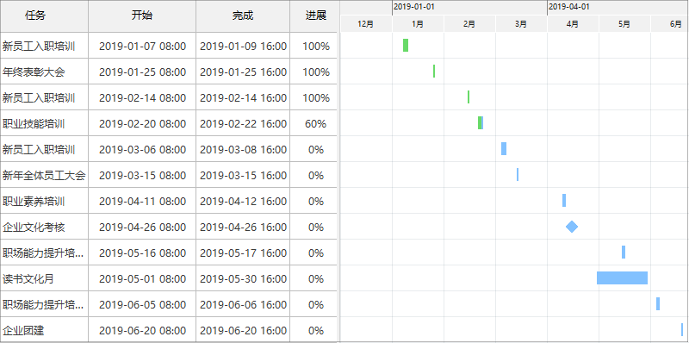This screenshot has width=689, height=343.
Task: Click finish date 2019-02-14 16:00
Action: [x=243, y=97]
